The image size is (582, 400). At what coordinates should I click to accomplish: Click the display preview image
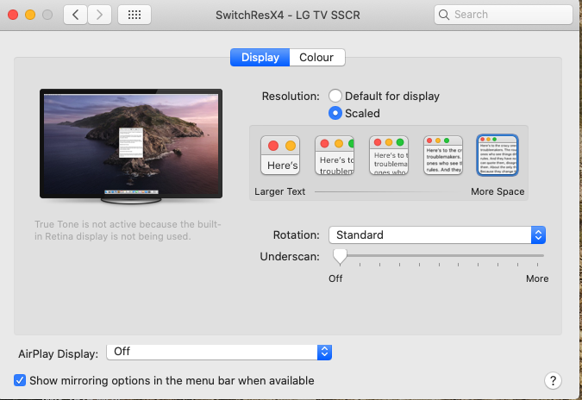point(131,146)
